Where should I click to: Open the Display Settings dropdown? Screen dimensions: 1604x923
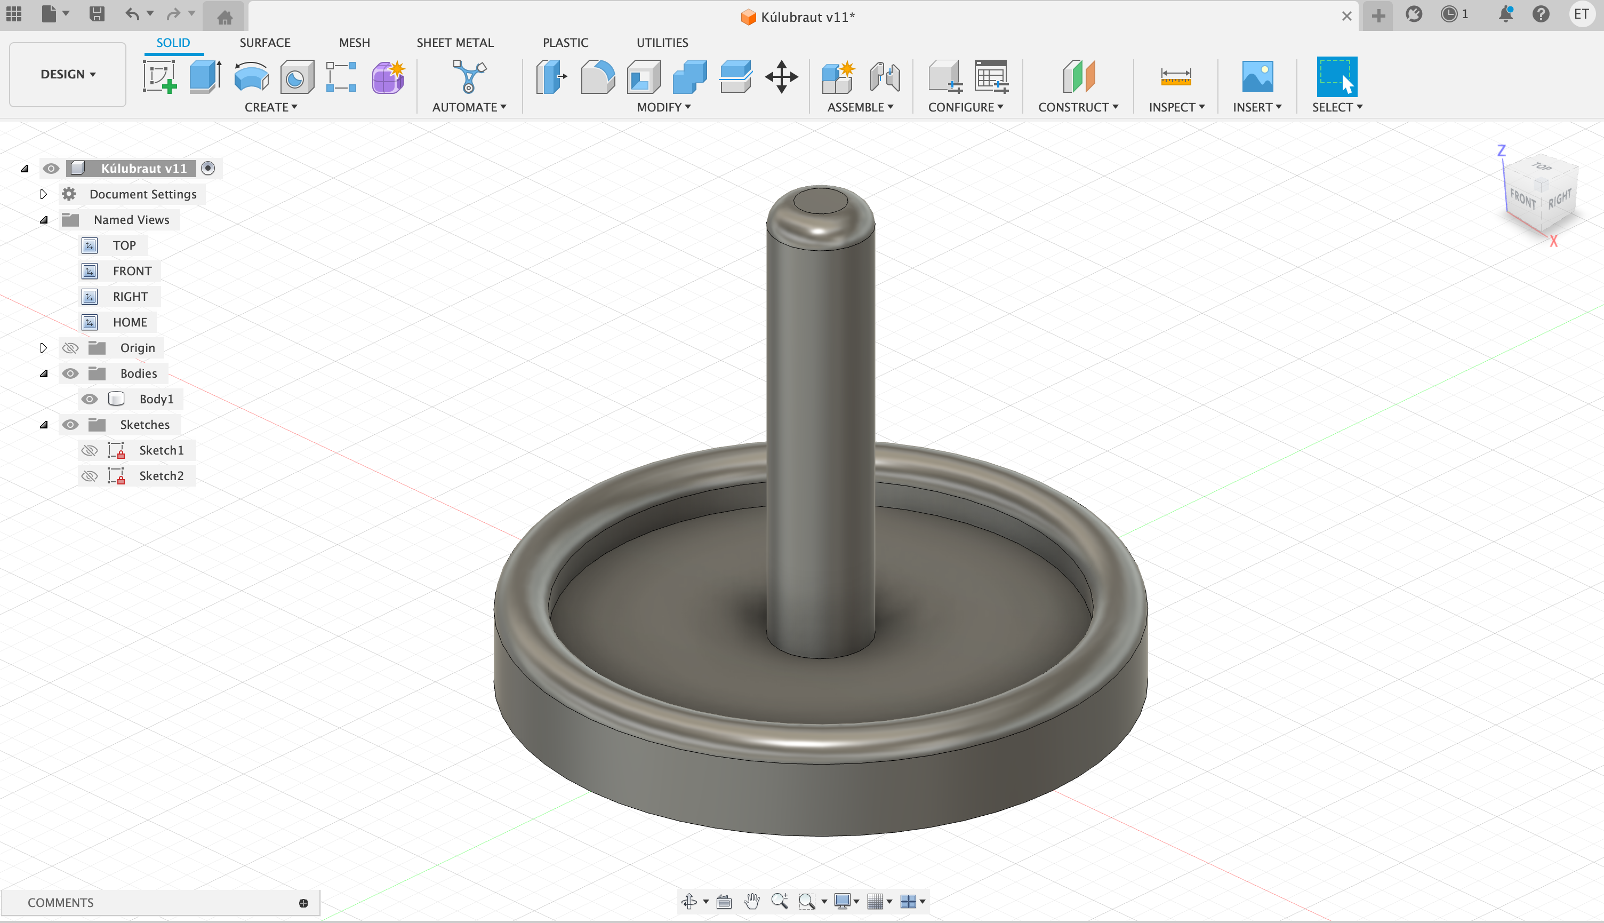846,901
